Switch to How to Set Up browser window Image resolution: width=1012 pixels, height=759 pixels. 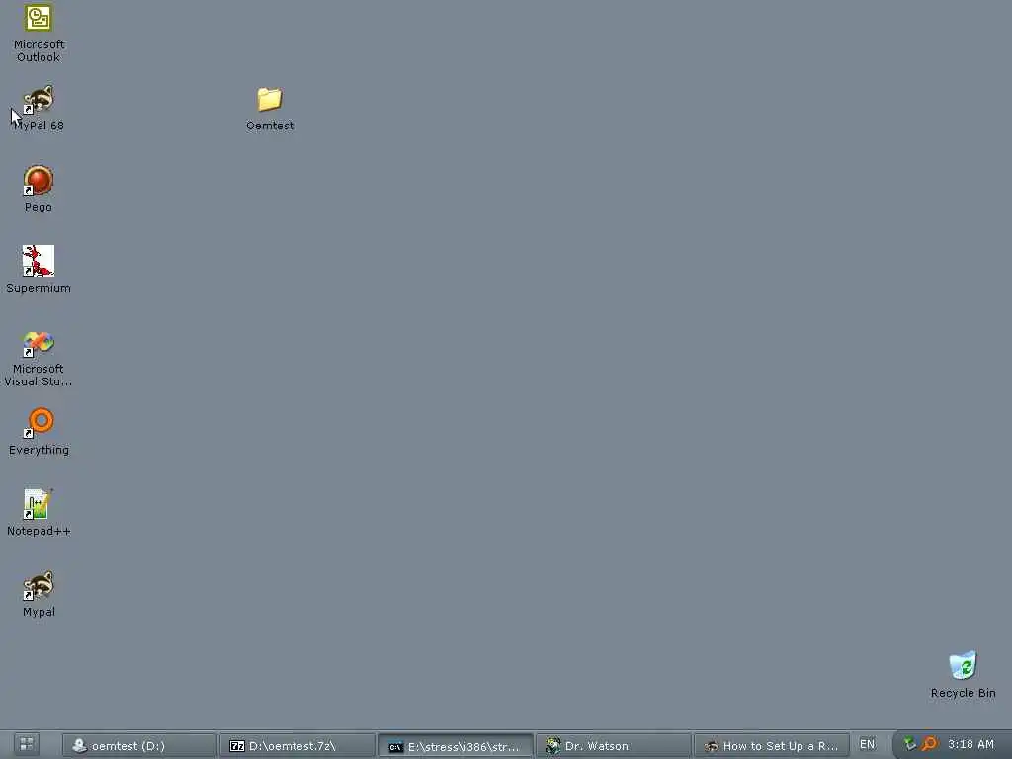(771, 745)
